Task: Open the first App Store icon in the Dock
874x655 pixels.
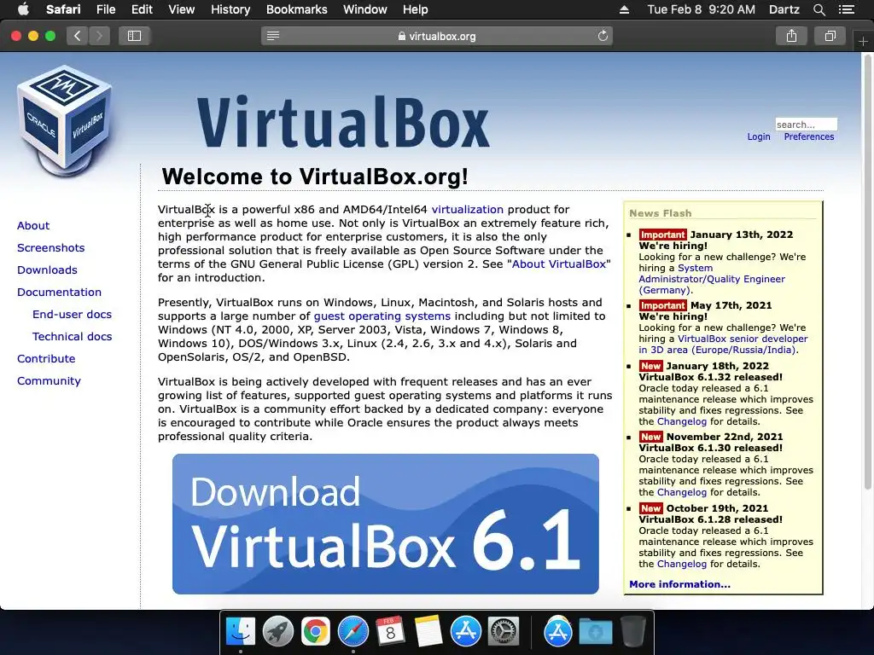Action: [x=465, y=632]
